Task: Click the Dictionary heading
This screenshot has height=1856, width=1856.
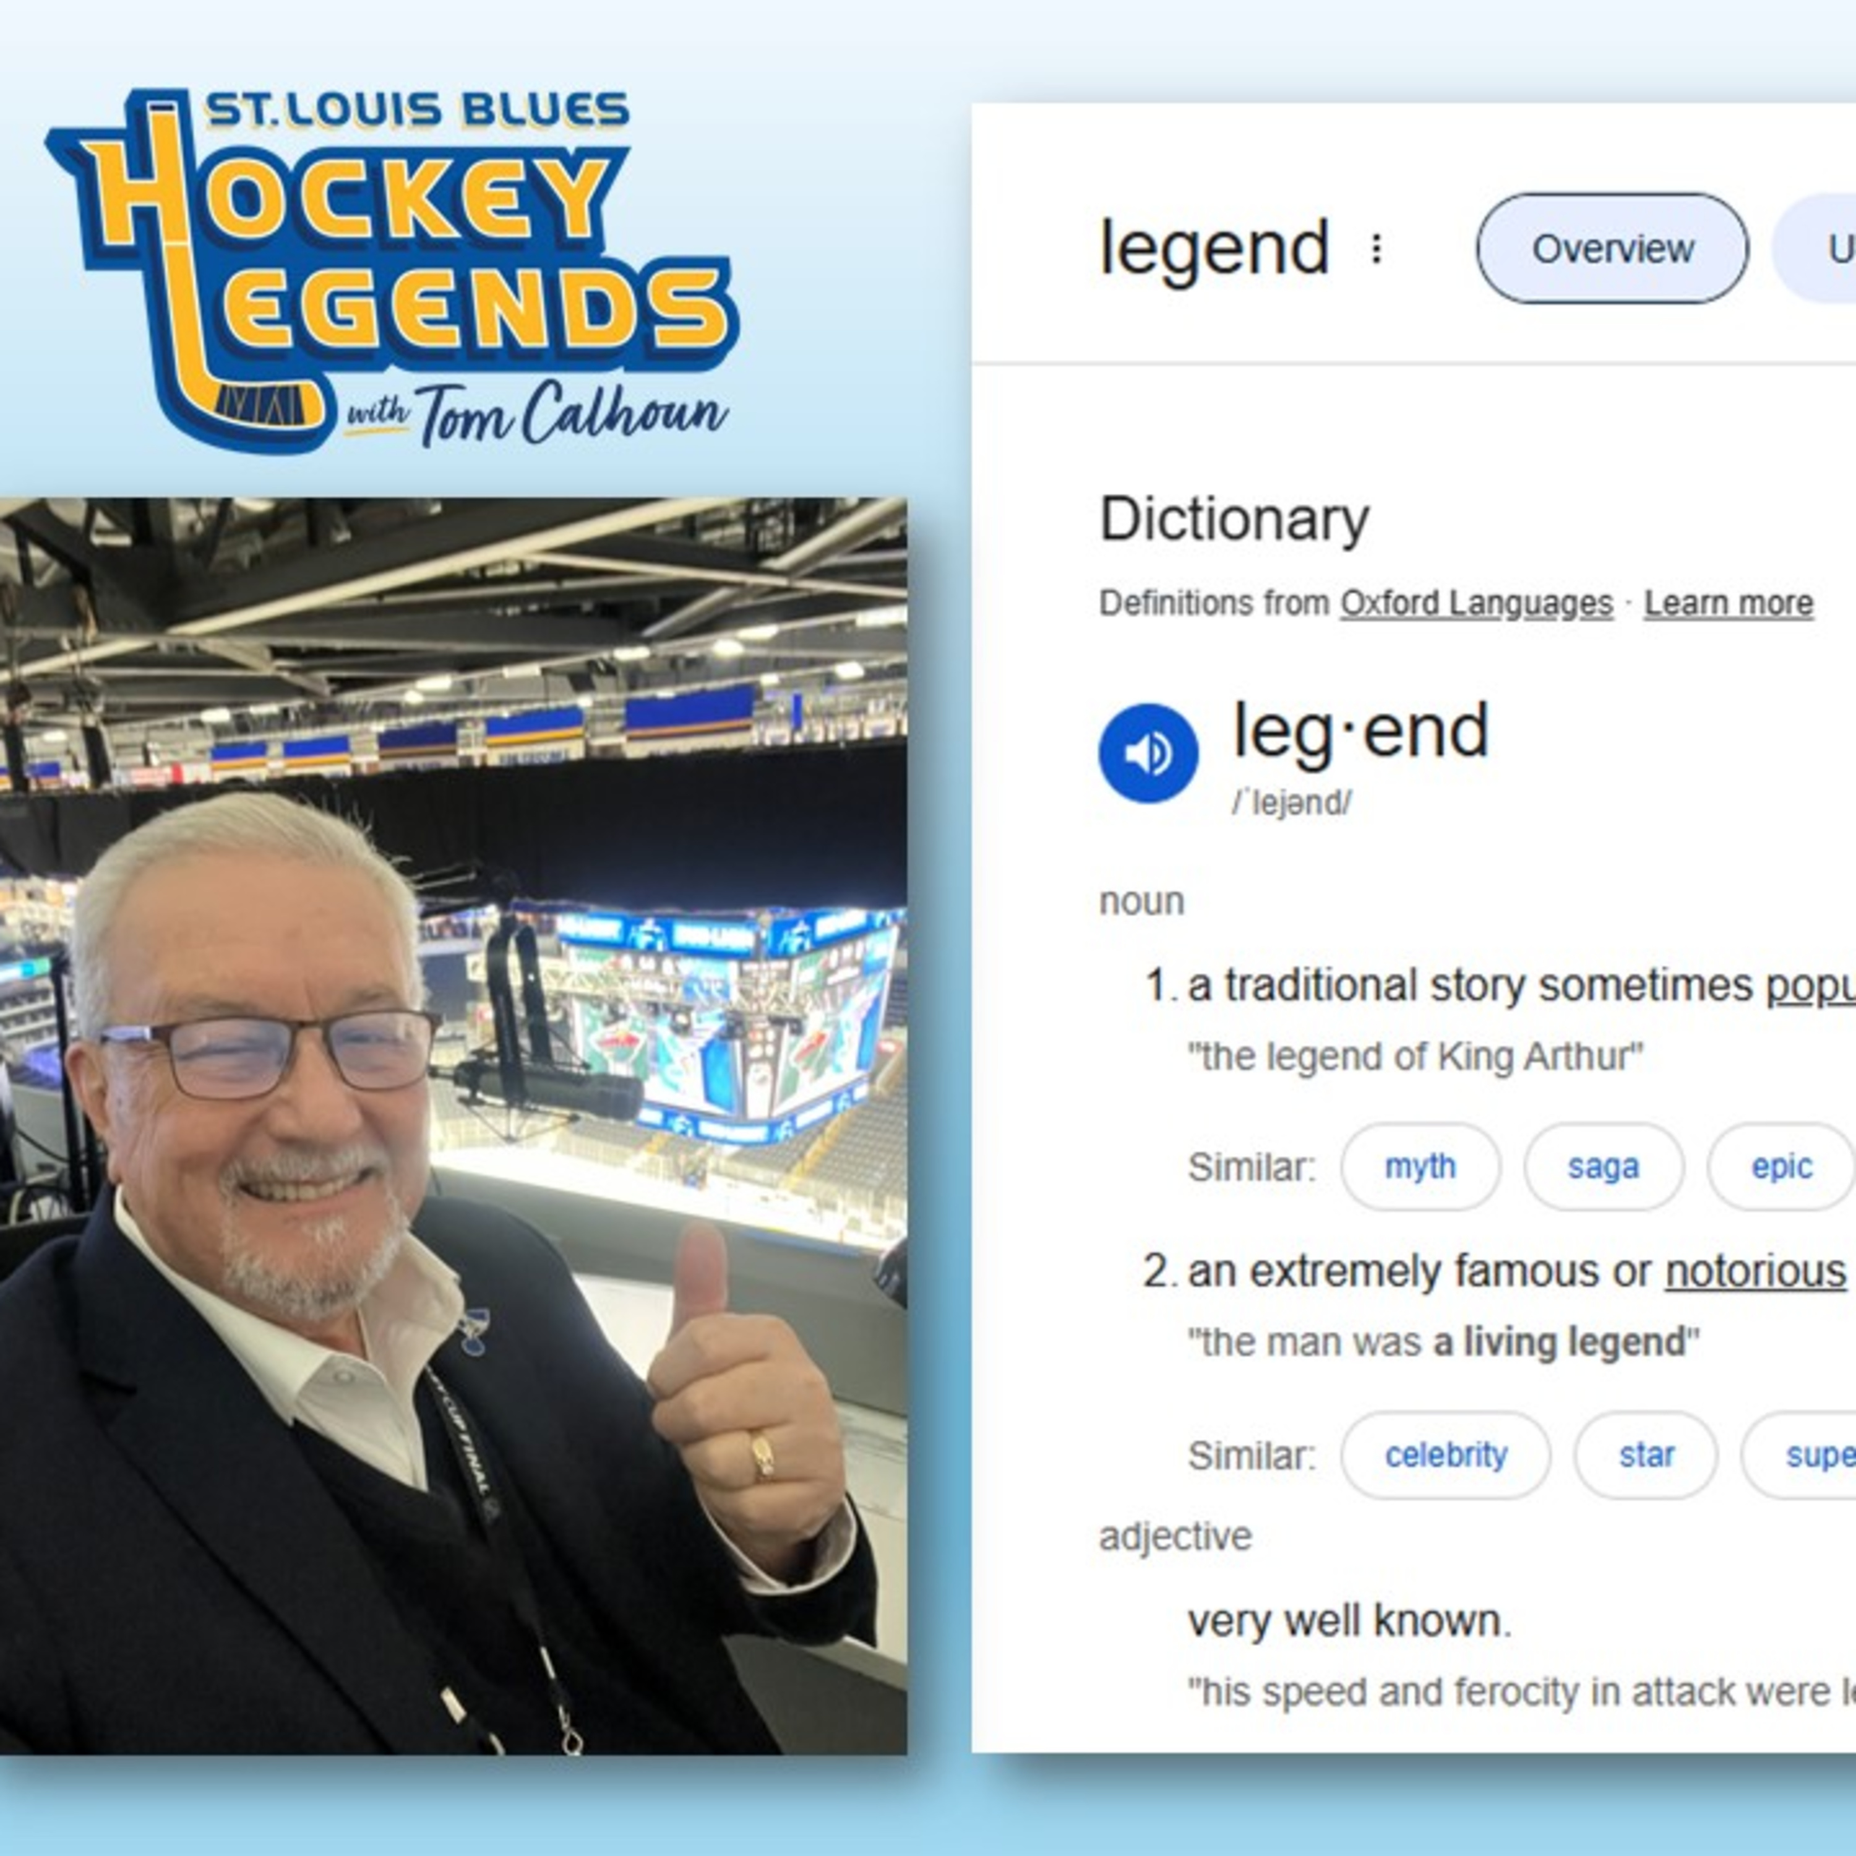Action: point(1234,520)
